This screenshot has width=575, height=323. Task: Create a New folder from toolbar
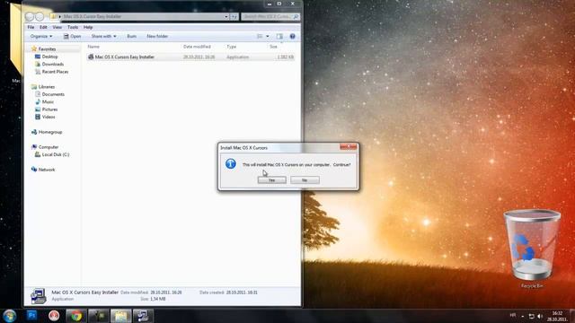click(x=157, y=36)
